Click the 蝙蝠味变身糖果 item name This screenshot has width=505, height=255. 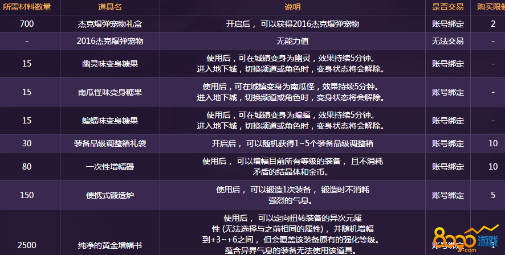[110, 121]
